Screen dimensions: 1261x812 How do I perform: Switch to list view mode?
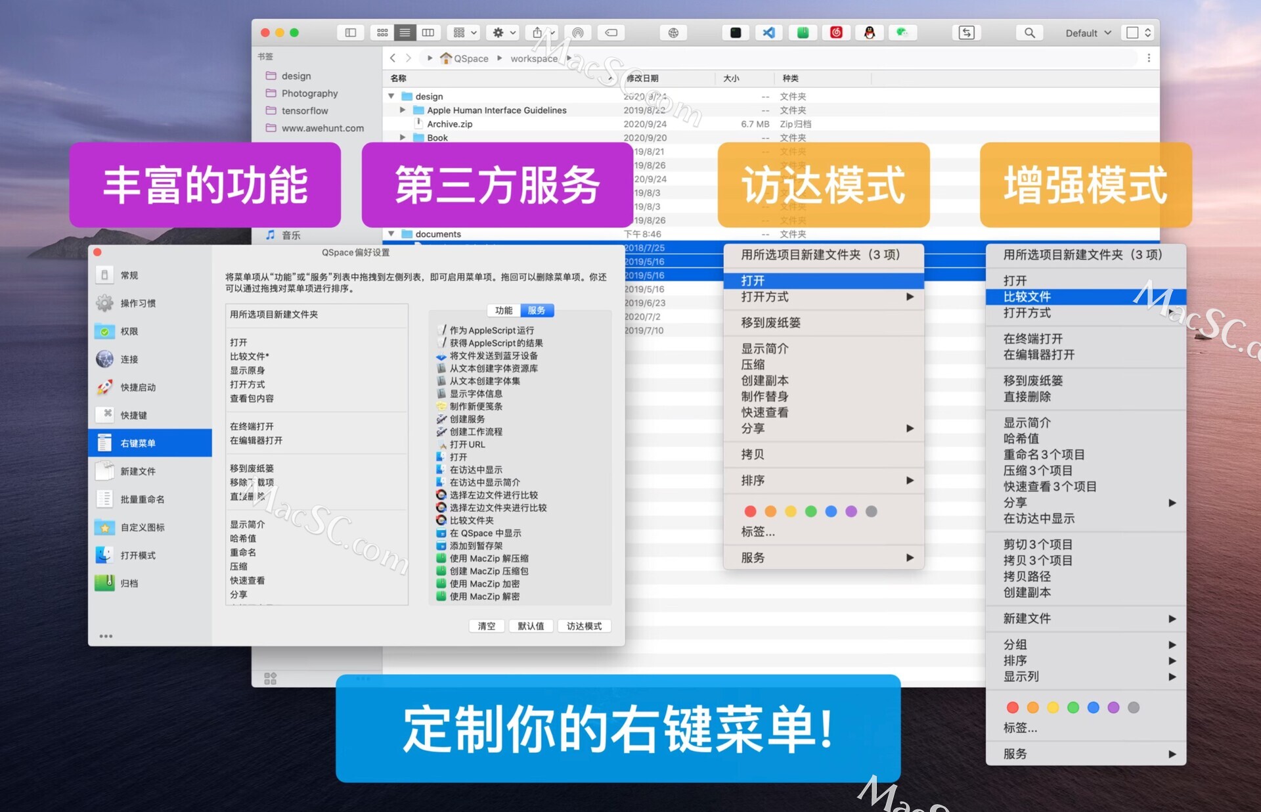pos(405,33)
